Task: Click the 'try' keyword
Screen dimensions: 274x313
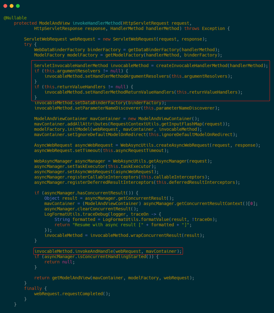Action: pos(28,44)
